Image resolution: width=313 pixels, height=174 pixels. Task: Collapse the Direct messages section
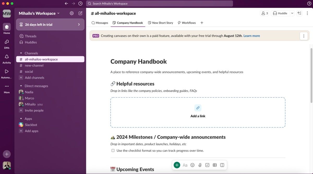21,86
